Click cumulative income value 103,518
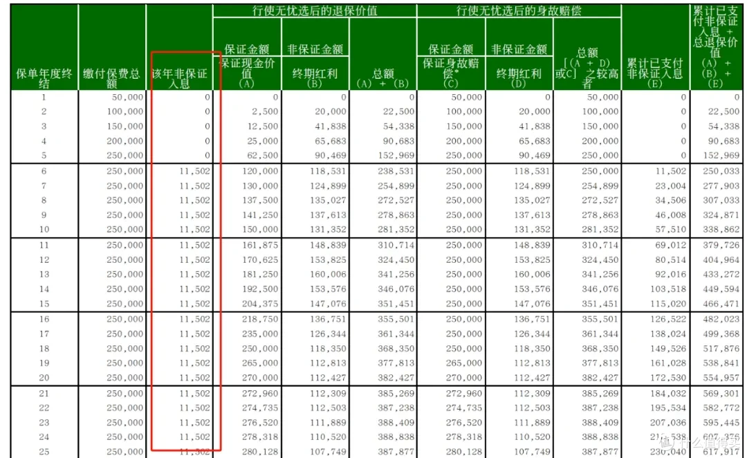Screen dimensions: 747x458 tap(668, 288)
